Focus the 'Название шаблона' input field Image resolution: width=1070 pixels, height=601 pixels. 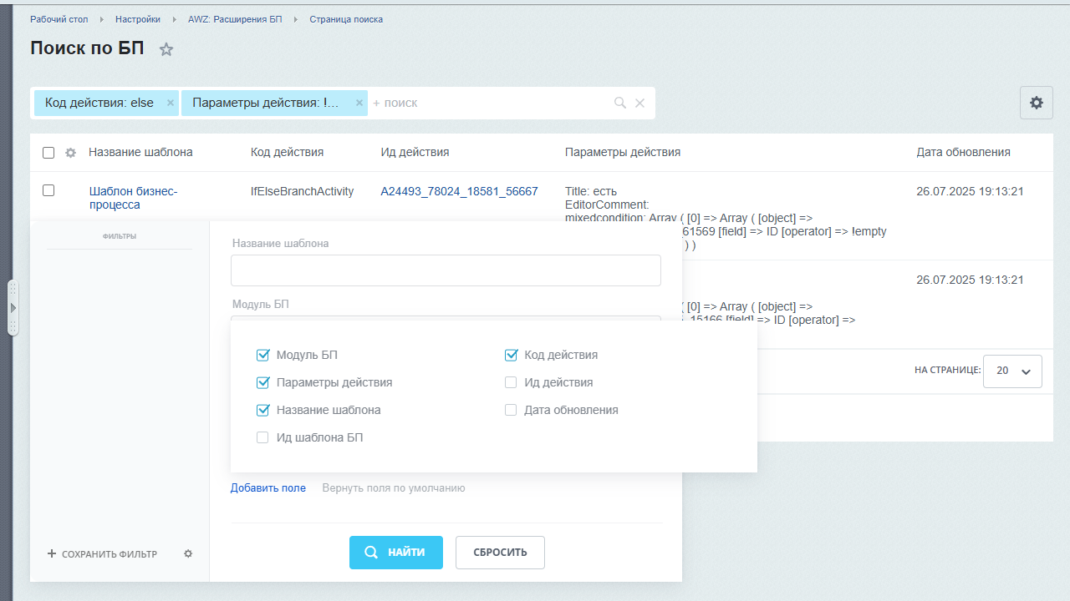click(446, 270)
